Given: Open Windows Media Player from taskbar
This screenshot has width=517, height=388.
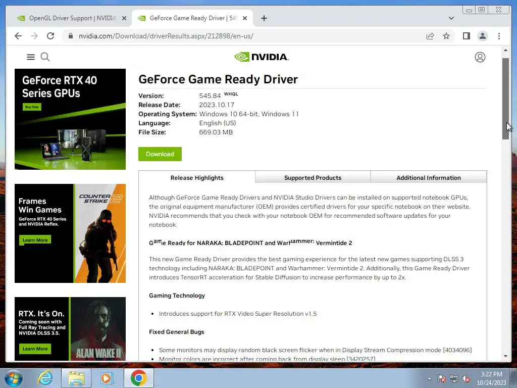Looking at the screenshot, I should (x=106, y=378).
